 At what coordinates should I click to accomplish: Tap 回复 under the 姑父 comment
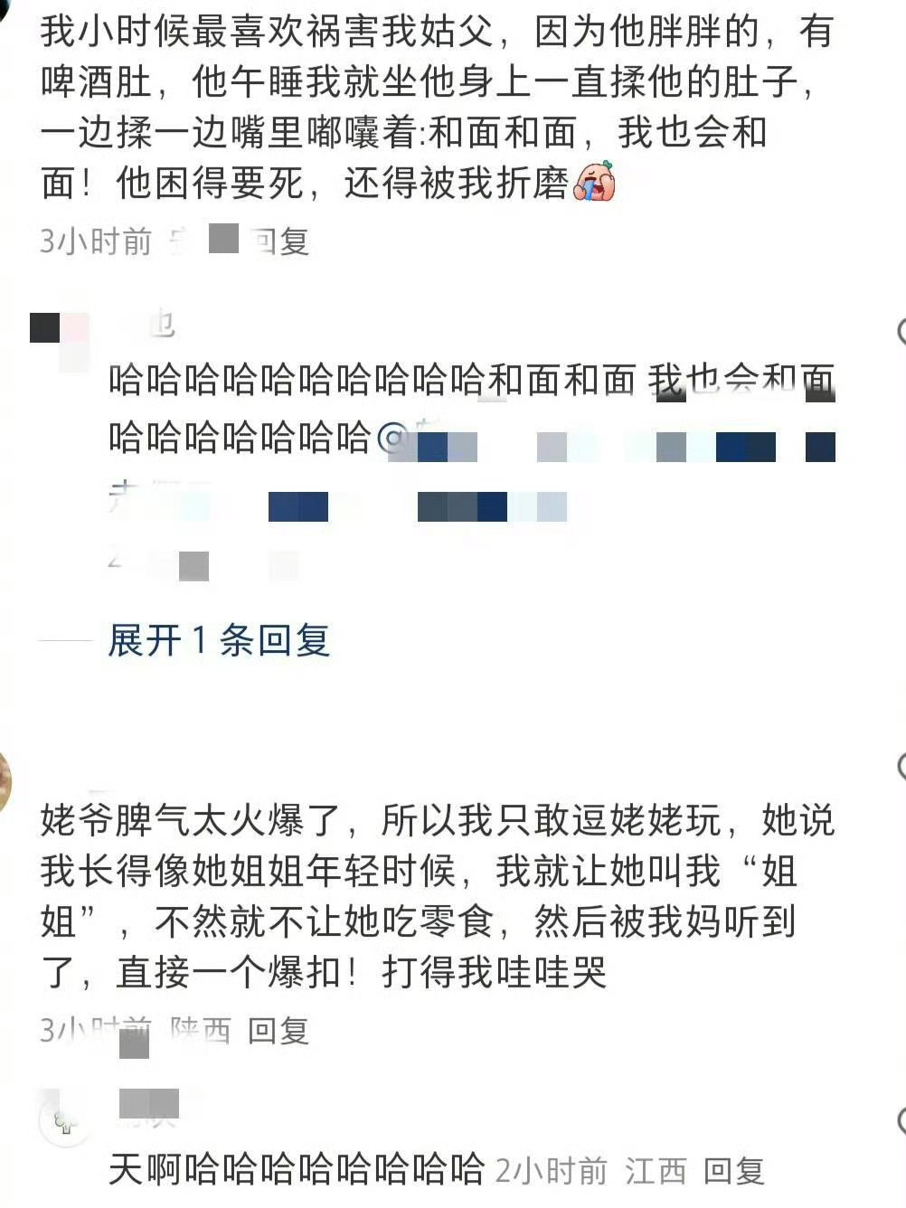pos(279,241)
